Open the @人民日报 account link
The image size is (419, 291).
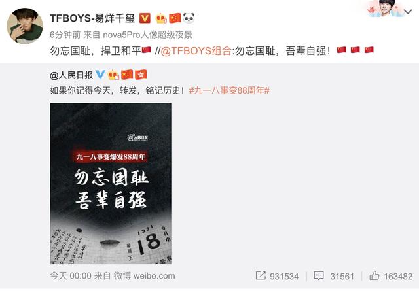[71, 75]
